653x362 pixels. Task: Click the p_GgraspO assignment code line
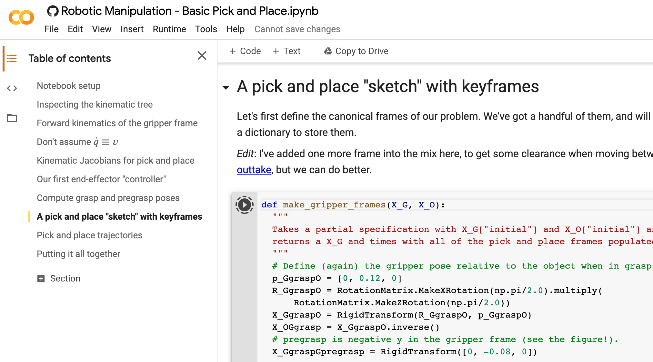point(337,278)
